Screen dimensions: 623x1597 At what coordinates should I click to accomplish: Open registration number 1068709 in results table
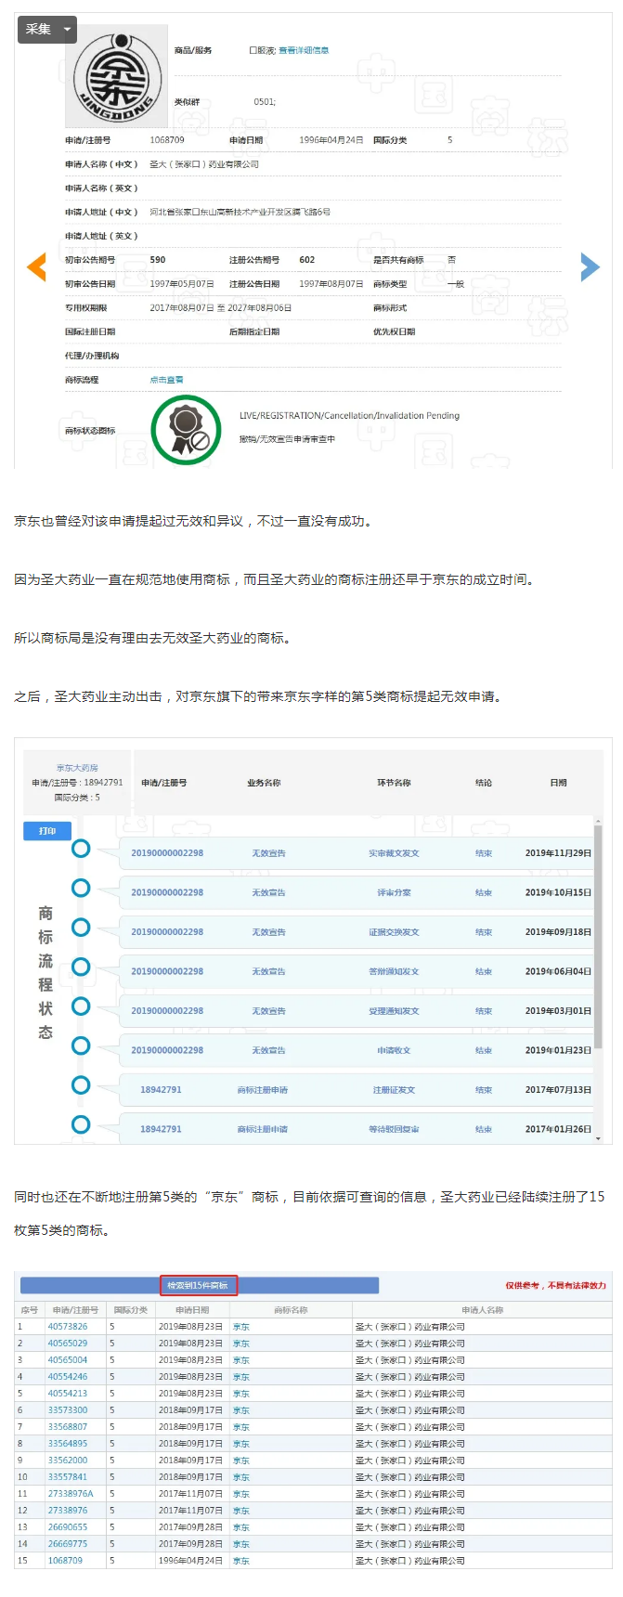pyautogui.click(x=65, y=1561)
